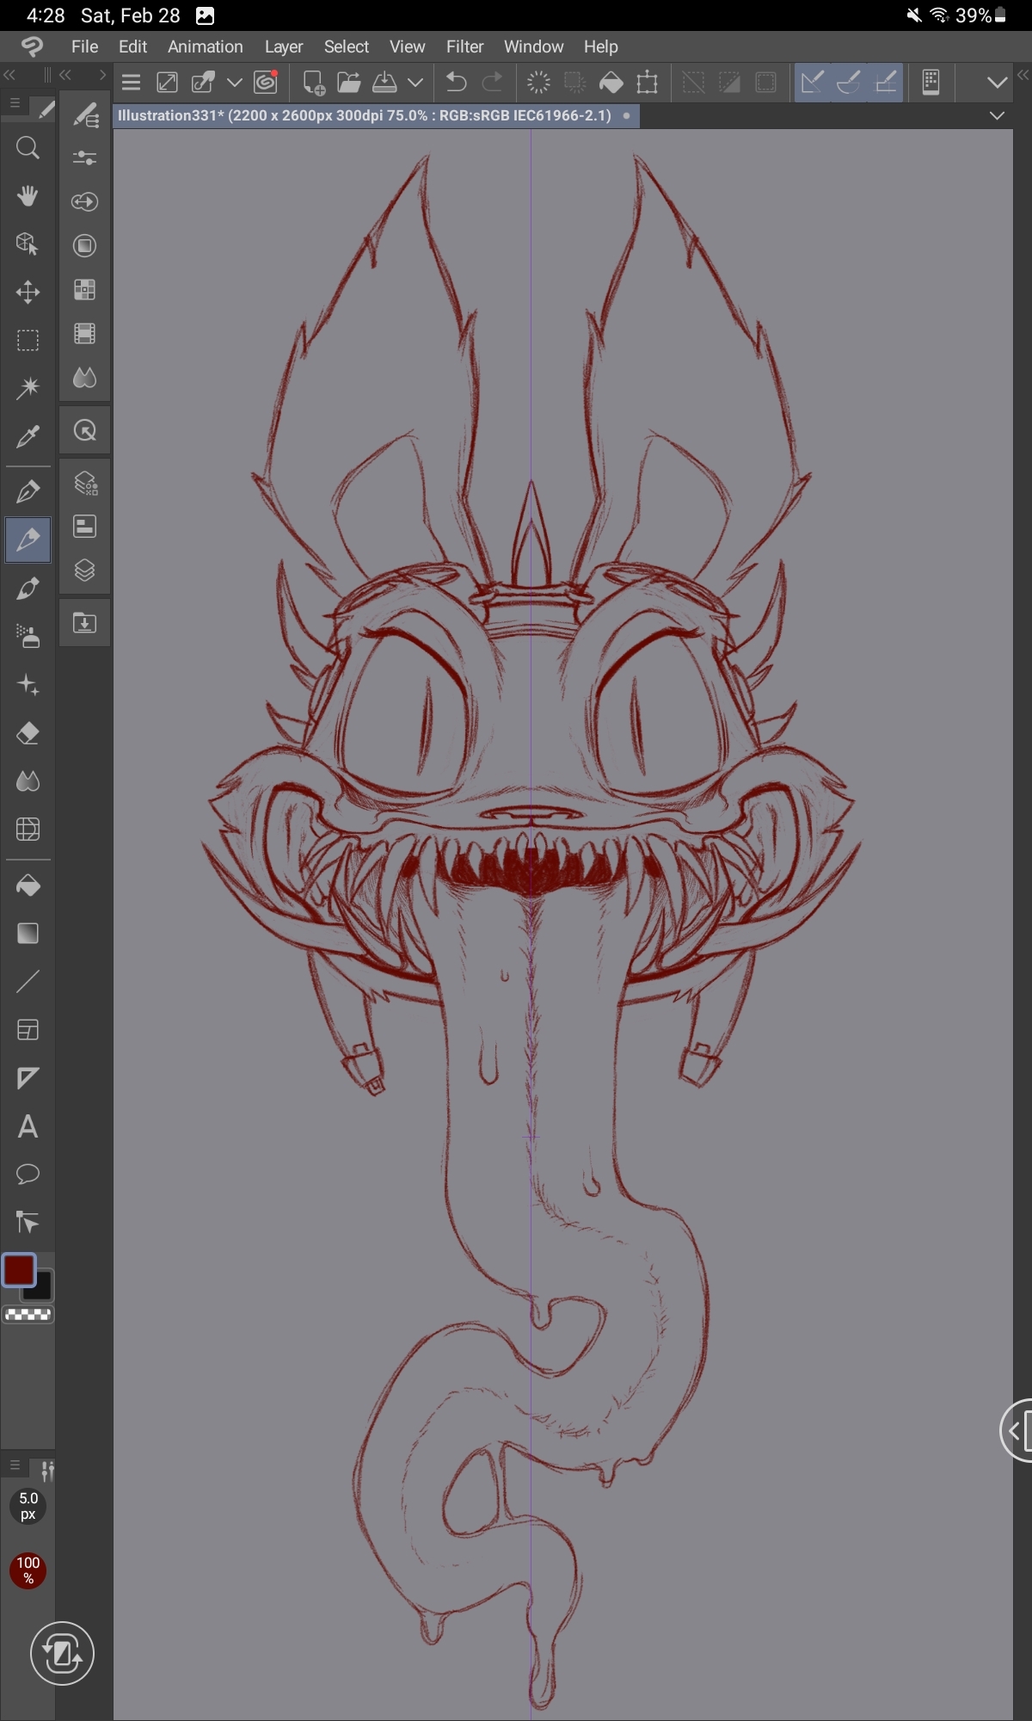Open the Layer palette stack icon
The width and height of the screenshot is (1032, 1721).
[x=84, y=571]
